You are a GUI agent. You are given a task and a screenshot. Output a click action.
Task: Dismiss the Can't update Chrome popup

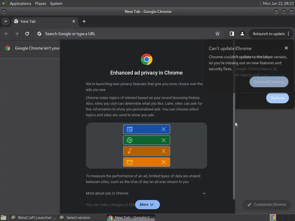(286, 48)
